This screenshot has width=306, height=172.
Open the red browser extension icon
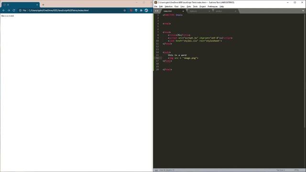point(131,11)
